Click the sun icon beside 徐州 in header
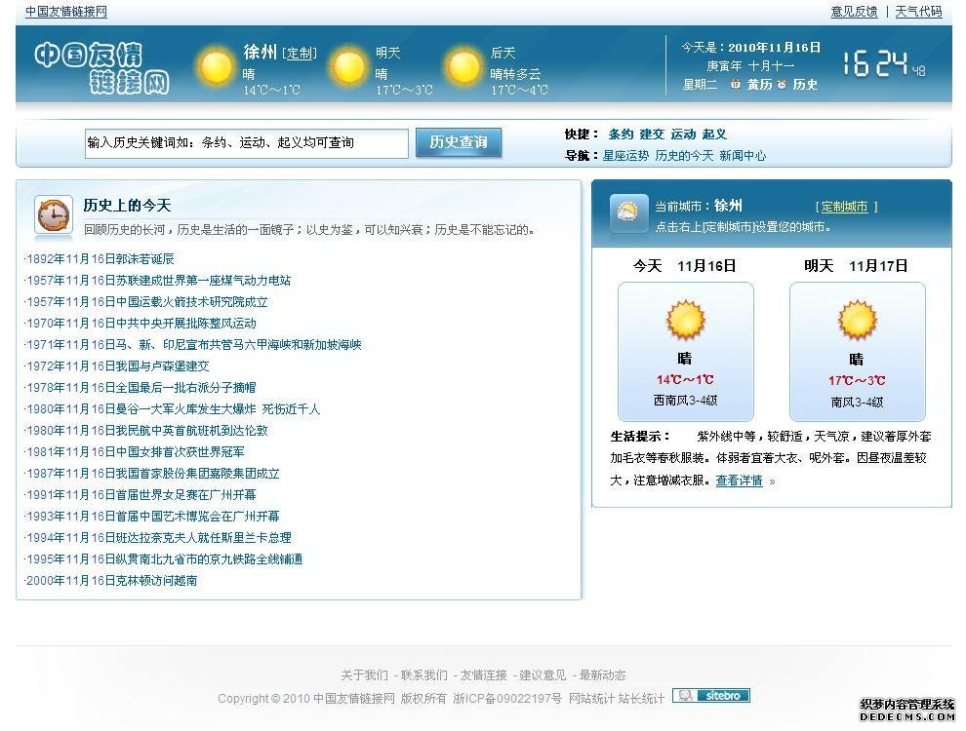Viewport: 966px width, 731px height. click(x=215, y=67)
